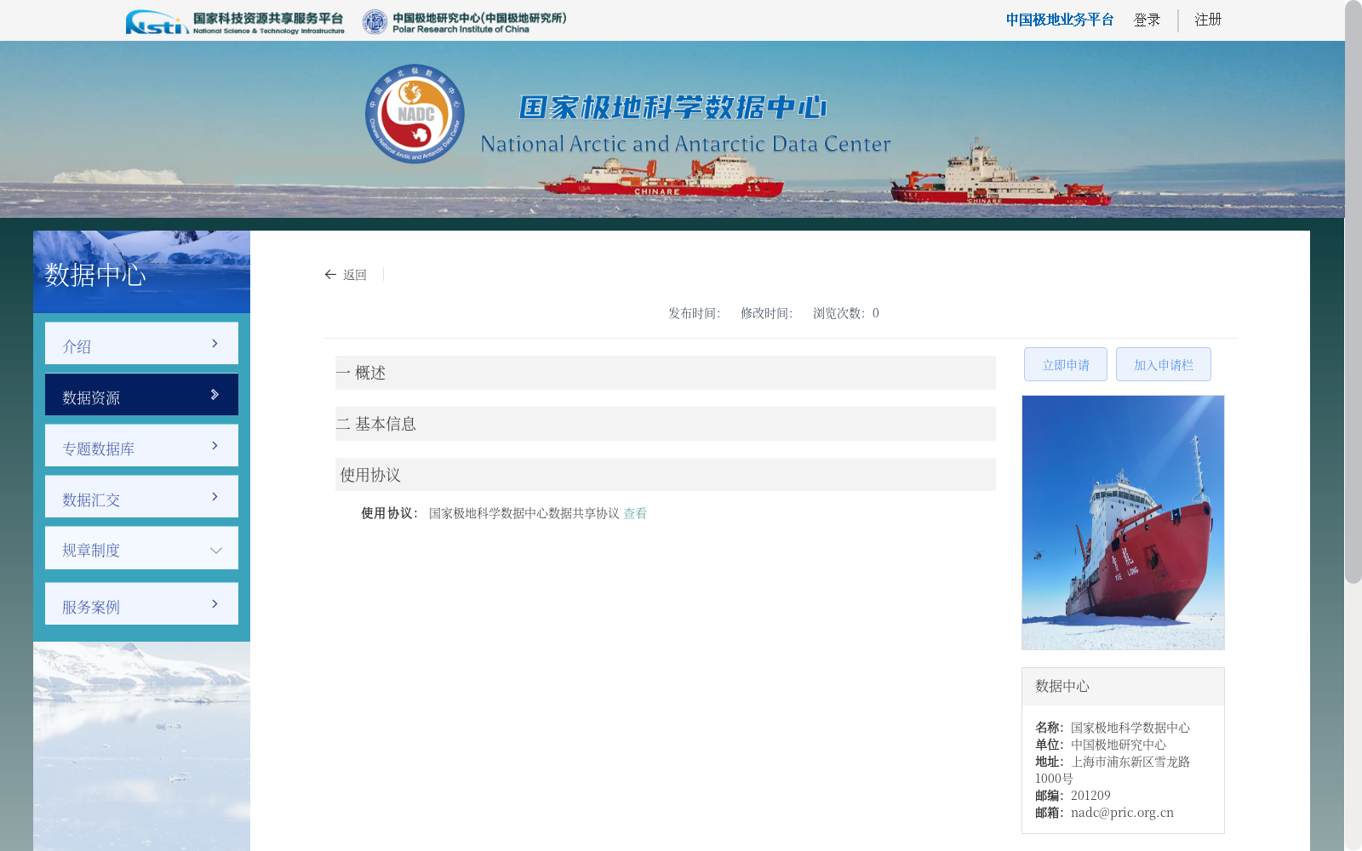Viewport: 1362px width, 851px height.
Task: Click the 浏览次数: 0 text
Action: tap(846, 313)
